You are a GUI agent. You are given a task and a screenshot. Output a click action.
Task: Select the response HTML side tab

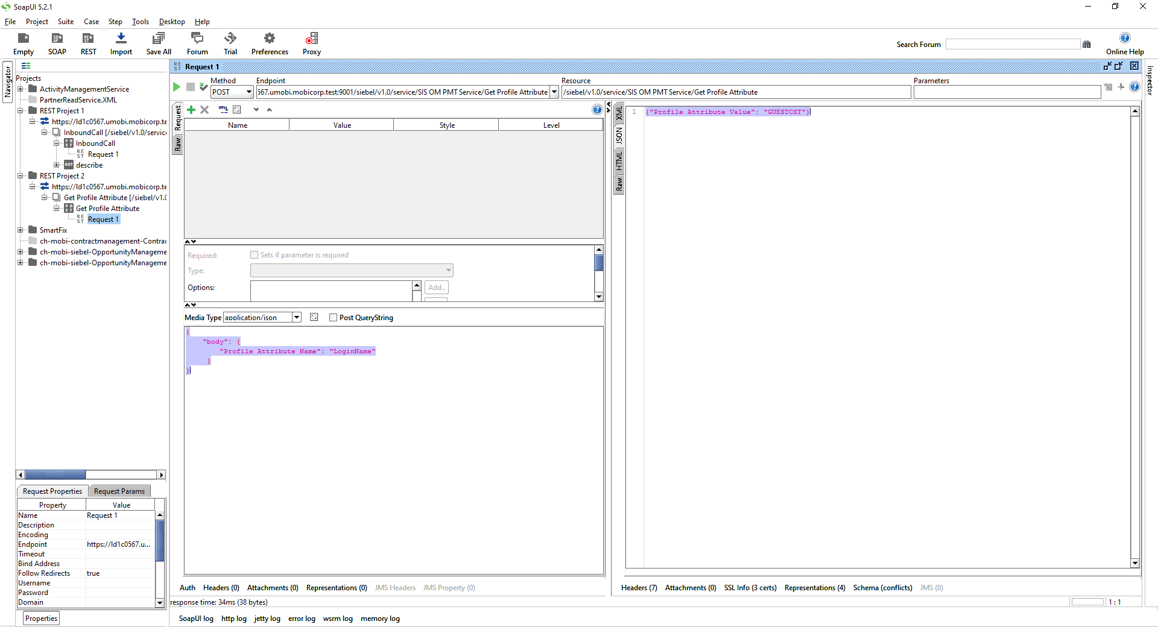pyautogui.click(x=619, y=160)
